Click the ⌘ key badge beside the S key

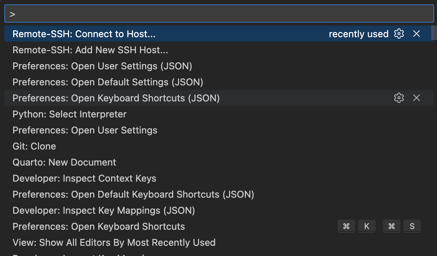(x=391, y=226)
